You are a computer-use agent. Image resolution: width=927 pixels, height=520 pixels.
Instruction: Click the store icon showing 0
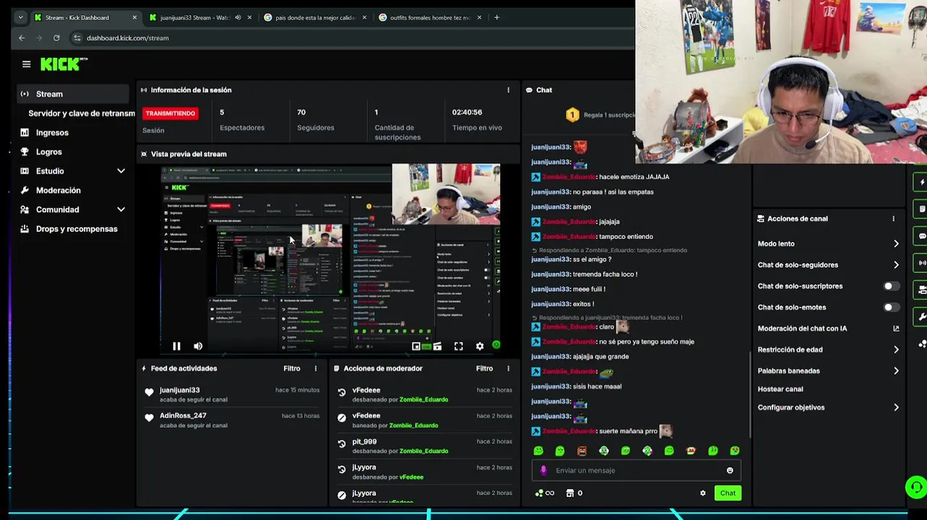point(574,493)
